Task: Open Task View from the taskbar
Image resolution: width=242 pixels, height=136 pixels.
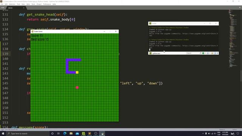Action: (x=59, y=133)
